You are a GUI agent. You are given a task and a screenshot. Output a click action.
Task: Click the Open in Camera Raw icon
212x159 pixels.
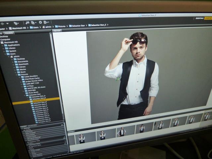tap(40, 22)
